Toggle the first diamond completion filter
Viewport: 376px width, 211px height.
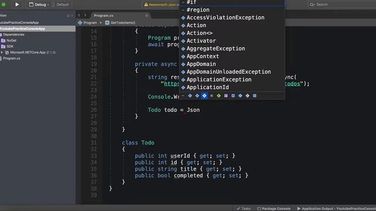pyautogui.click(x=190, y=96)
